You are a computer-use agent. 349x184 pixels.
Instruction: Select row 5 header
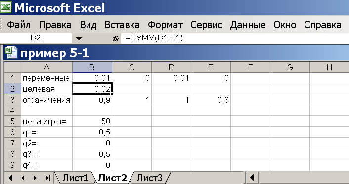coord(12,121)
